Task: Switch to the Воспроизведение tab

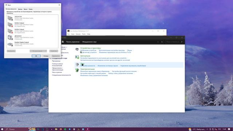Action: 11,9
